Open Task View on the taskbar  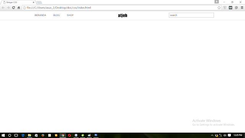click(x=16, y=135)
